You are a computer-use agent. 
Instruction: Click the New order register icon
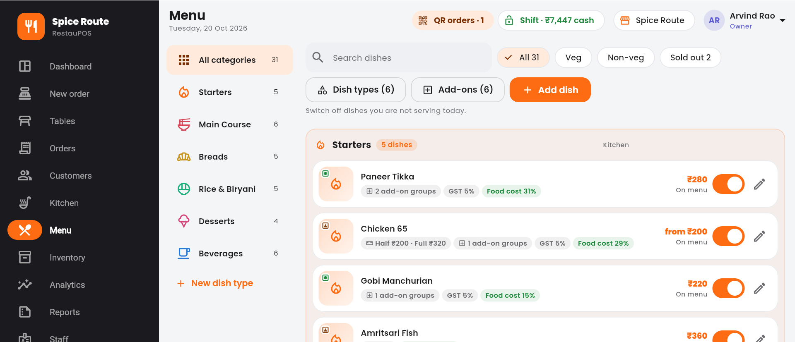click(x=25, y=94)
